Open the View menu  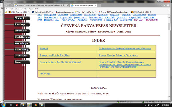pyautogui.click(x=17, y=9)
